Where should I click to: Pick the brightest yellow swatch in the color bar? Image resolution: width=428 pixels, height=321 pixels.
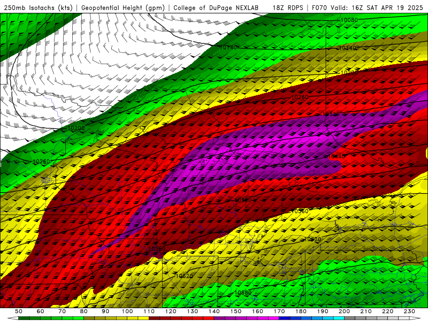pos(143,318)
